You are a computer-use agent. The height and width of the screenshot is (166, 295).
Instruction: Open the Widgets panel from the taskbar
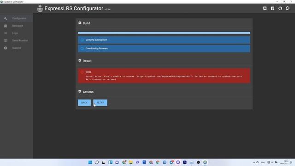[x=110, y=162]
